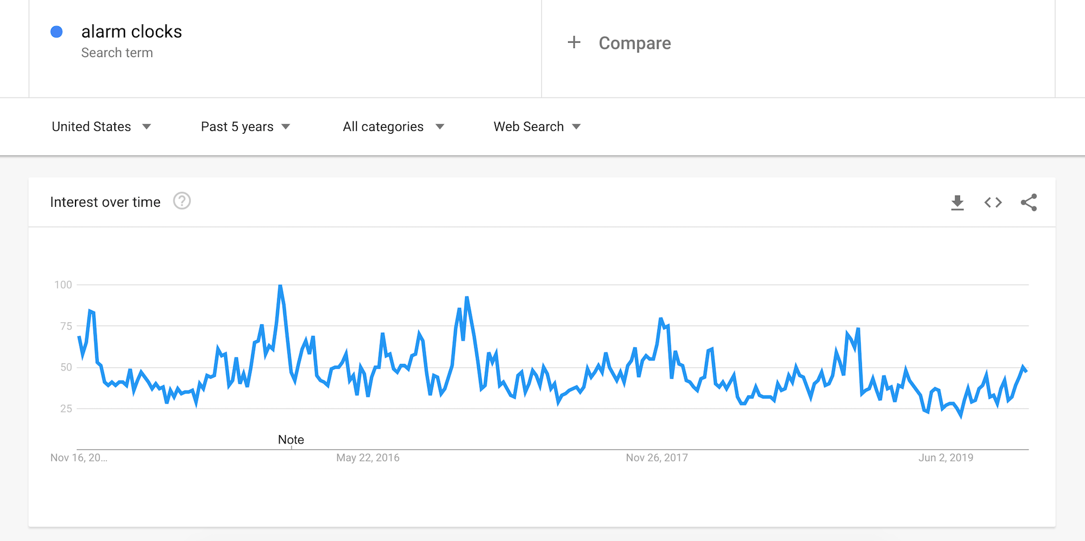Click the Search term subtitle text
The image size is (1085, 541).
[x=117, y=53]
